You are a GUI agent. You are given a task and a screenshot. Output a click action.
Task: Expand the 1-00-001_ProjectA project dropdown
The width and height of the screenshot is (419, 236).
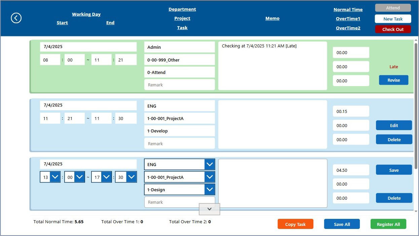[x=210, y=177]
